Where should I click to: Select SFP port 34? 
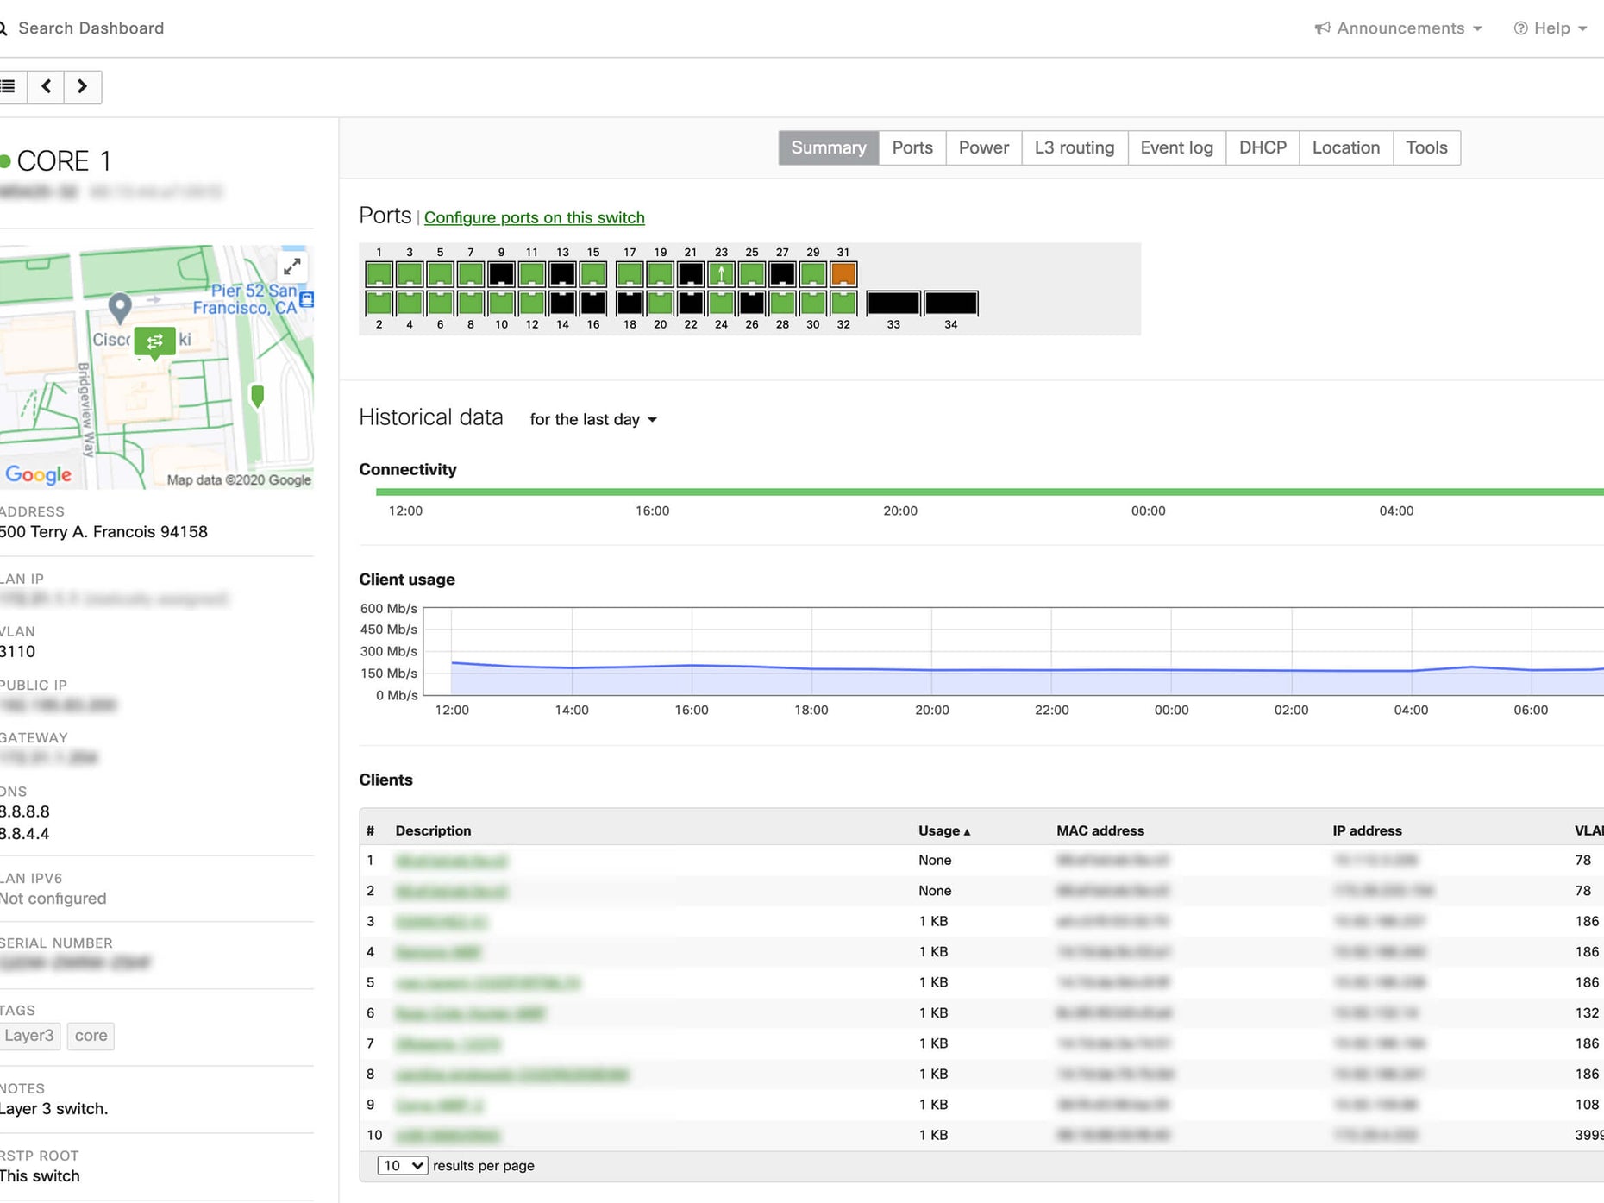[x=950, y=303]
